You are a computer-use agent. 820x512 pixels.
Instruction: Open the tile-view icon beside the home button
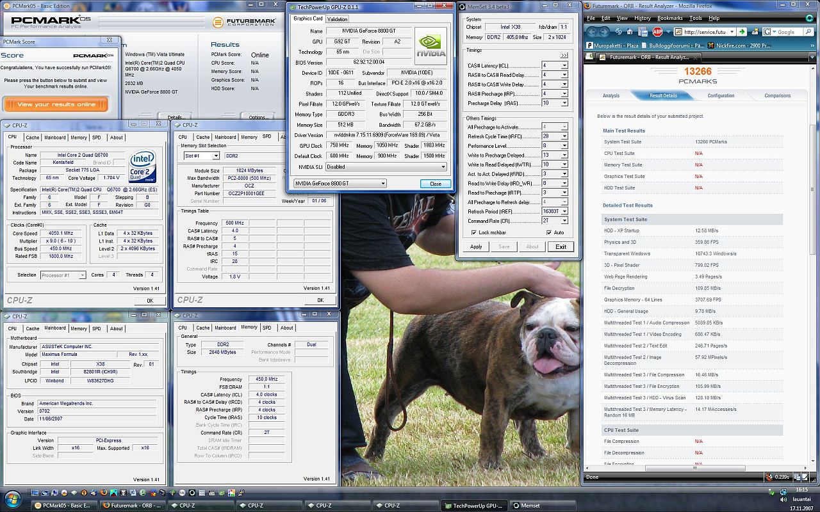tap(643, 32)
